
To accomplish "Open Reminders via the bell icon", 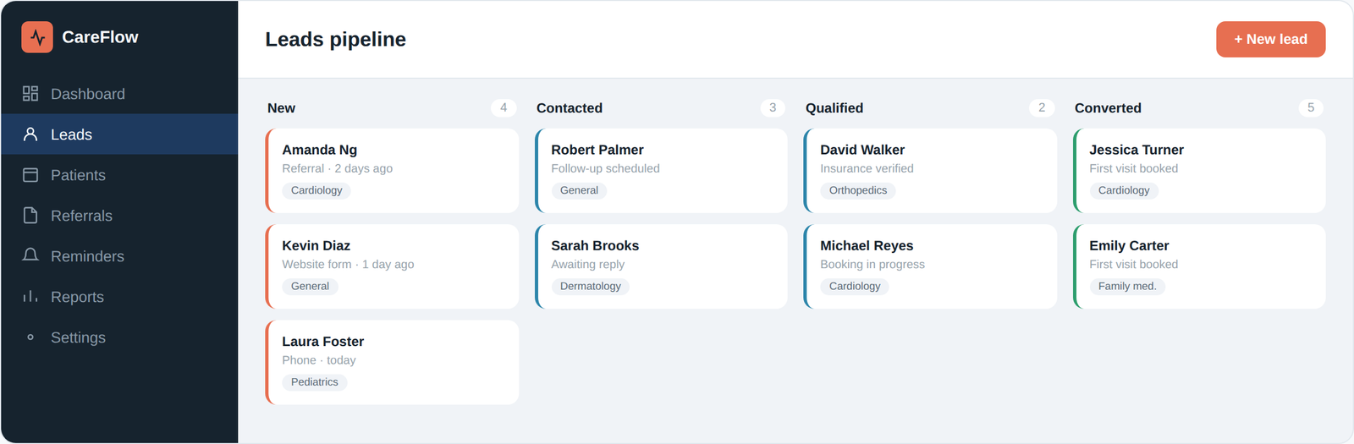I will (30, 255).
